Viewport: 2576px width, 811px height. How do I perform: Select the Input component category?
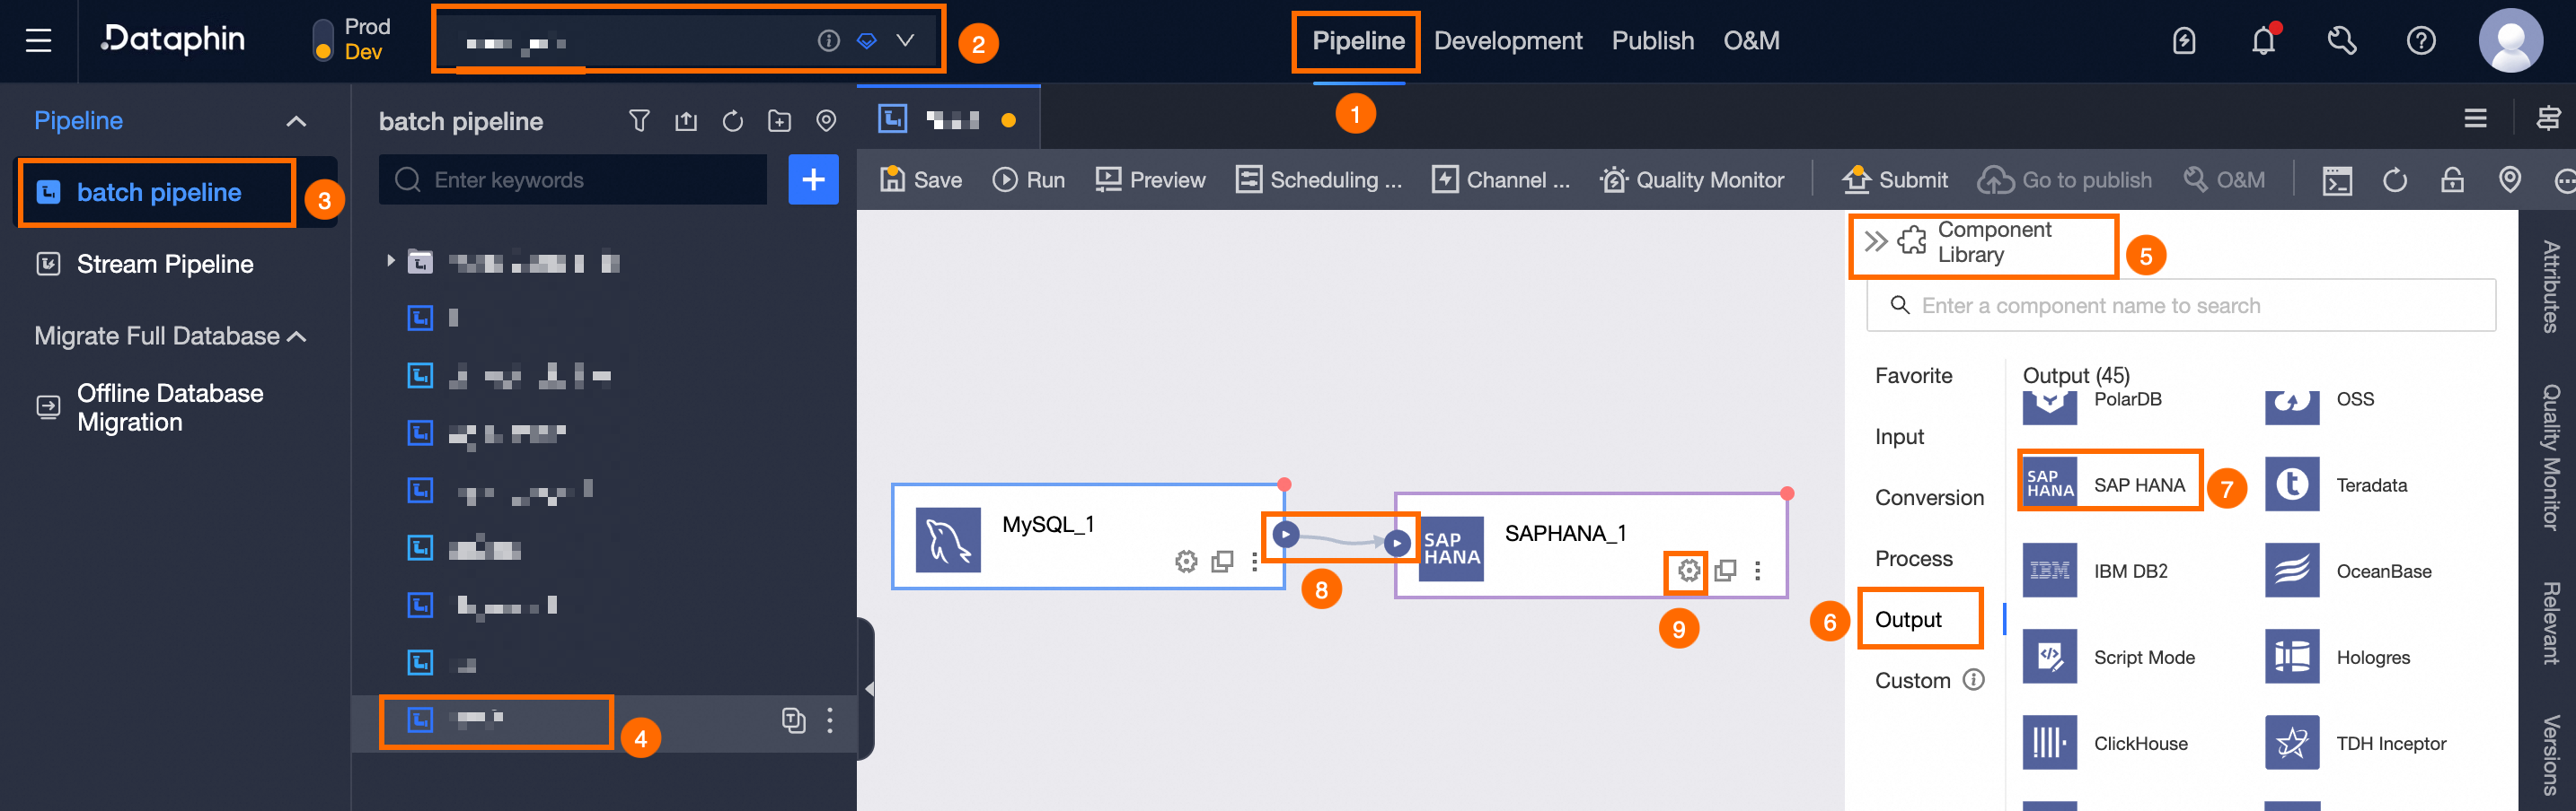1899,438
